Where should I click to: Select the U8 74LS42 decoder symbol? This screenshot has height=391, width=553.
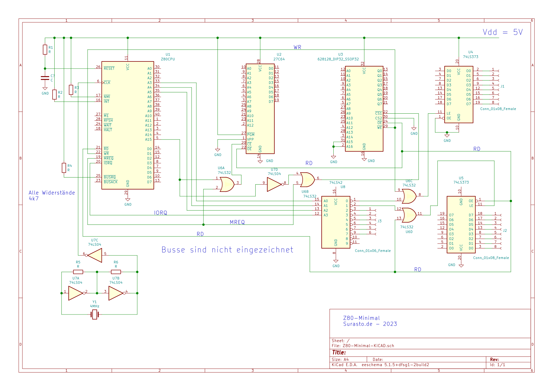tap(336, 222)
